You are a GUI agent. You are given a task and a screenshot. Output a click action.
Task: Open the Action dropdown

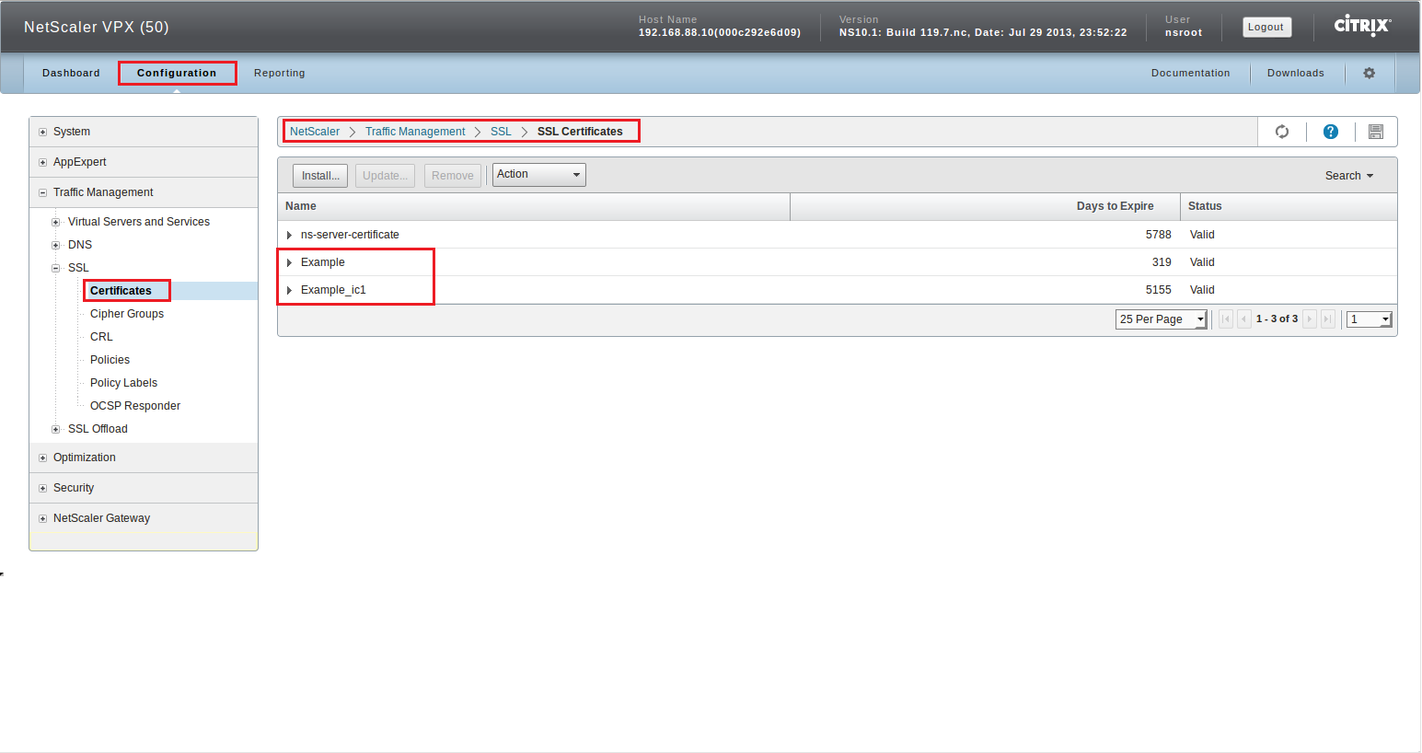539,175
